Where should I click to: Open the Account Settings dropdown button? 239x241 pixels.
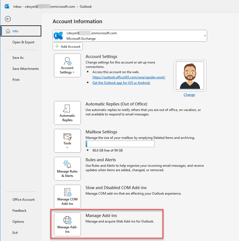[x=67, y=65]
